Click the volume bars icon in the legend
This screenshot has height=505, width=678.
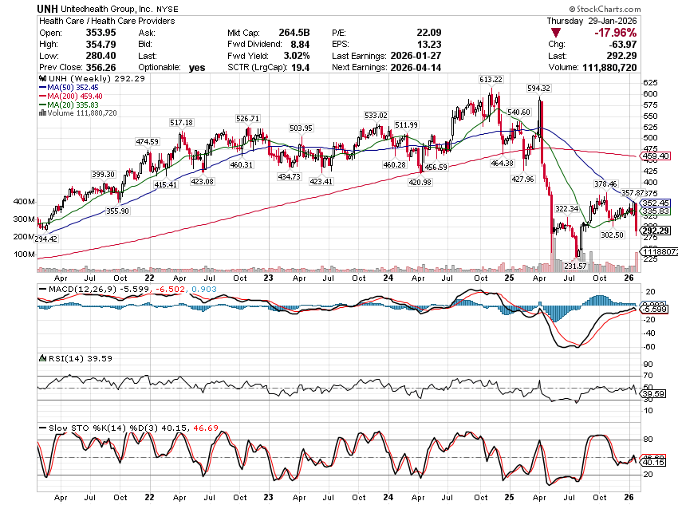point(41,113)
